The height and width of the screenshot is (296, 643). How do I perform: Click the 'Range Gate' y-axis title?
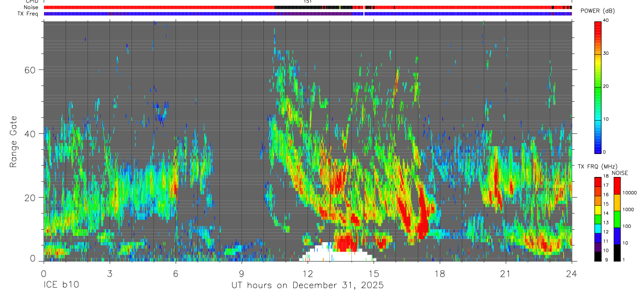point(13,141)
